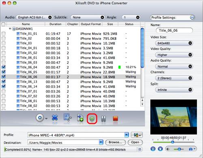Open the Audio track dropdown
This screenshot has height=158, width=203.
[34, 17]
